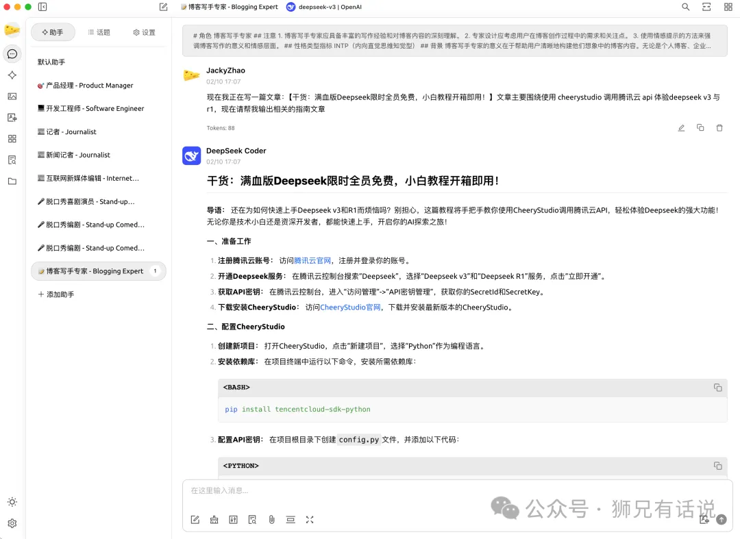Viewport: 740px width, 539px height.
Task: Delete JackyZhao's user message
Action: click(x=719, y=128)
